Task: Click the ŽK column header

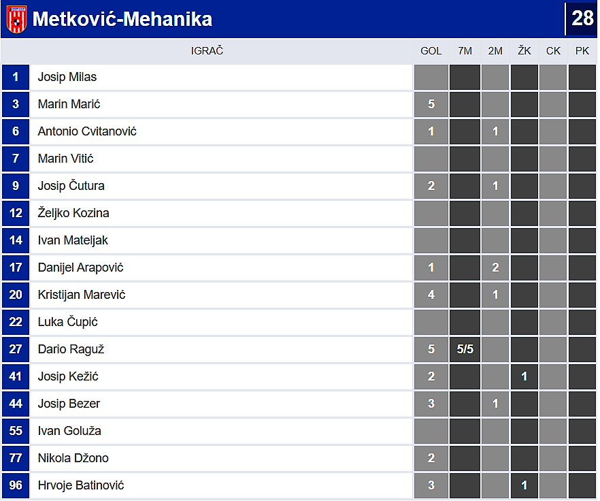Action: [524, 51]
